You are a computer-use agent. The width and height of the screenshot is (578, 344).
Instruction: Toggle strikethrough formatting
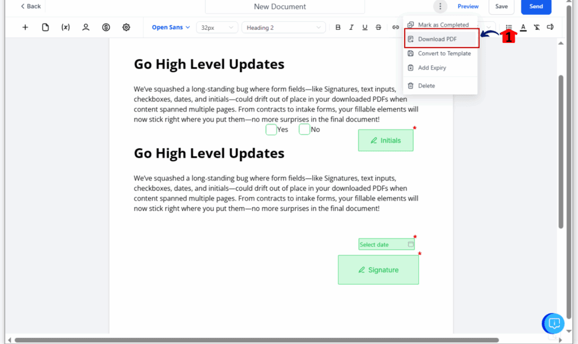378,27
